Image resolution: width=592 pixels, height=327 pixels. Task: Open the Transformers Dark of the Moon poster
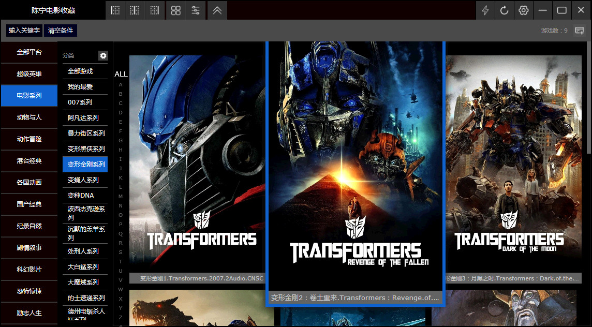coord(511,165)
